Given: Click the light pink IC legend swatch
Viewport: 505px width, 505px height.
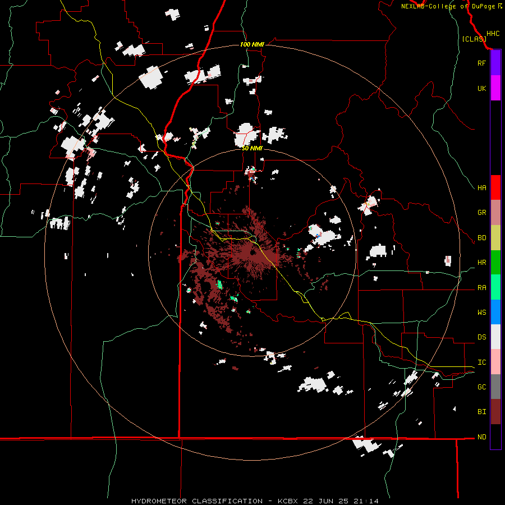Looking at the screenshot, I should click(495, 362).
